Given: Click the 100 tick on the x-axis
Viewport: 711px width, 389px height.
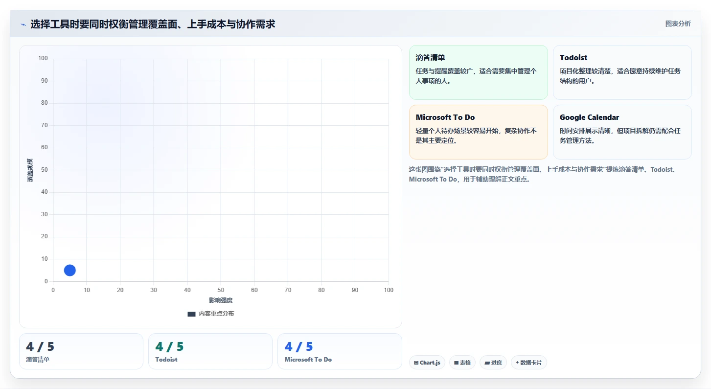Looking at the screenshot, I should (x=389, y=290).
